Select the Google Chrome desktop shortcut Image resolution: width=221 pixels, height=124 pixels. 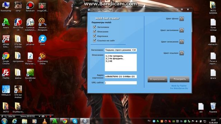(x=6, y=58)
